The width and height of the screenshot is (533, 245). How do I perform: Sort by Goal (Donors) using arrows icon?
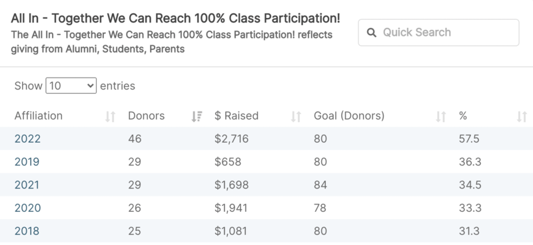click(x=441, y=116)
